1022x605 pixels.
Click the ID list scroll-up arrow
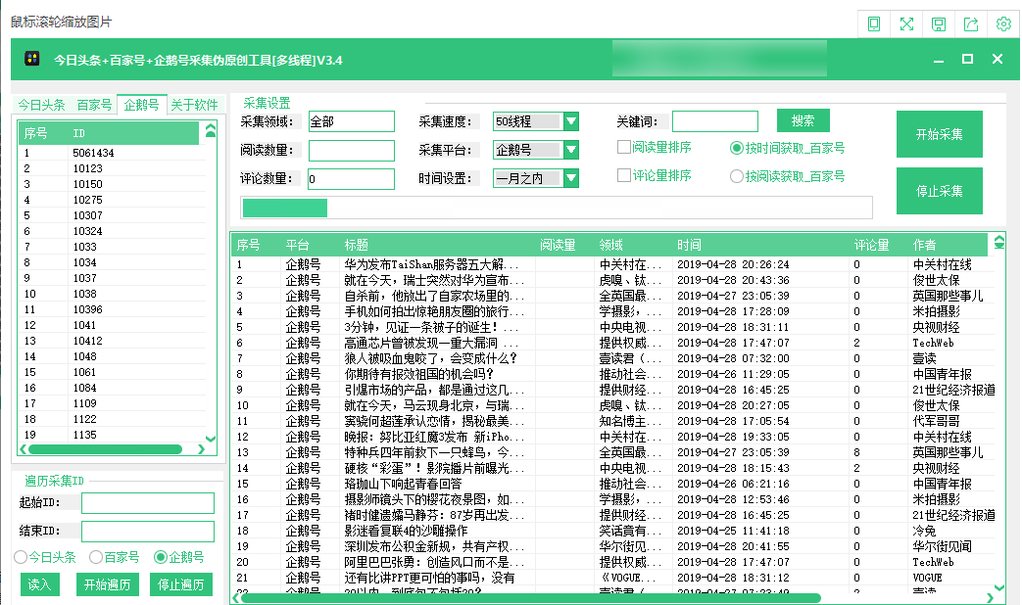[211, 130]
